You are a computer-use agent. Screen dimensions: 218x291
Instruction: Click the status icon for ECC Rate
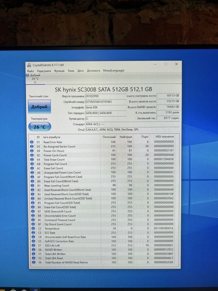point(33,233)
